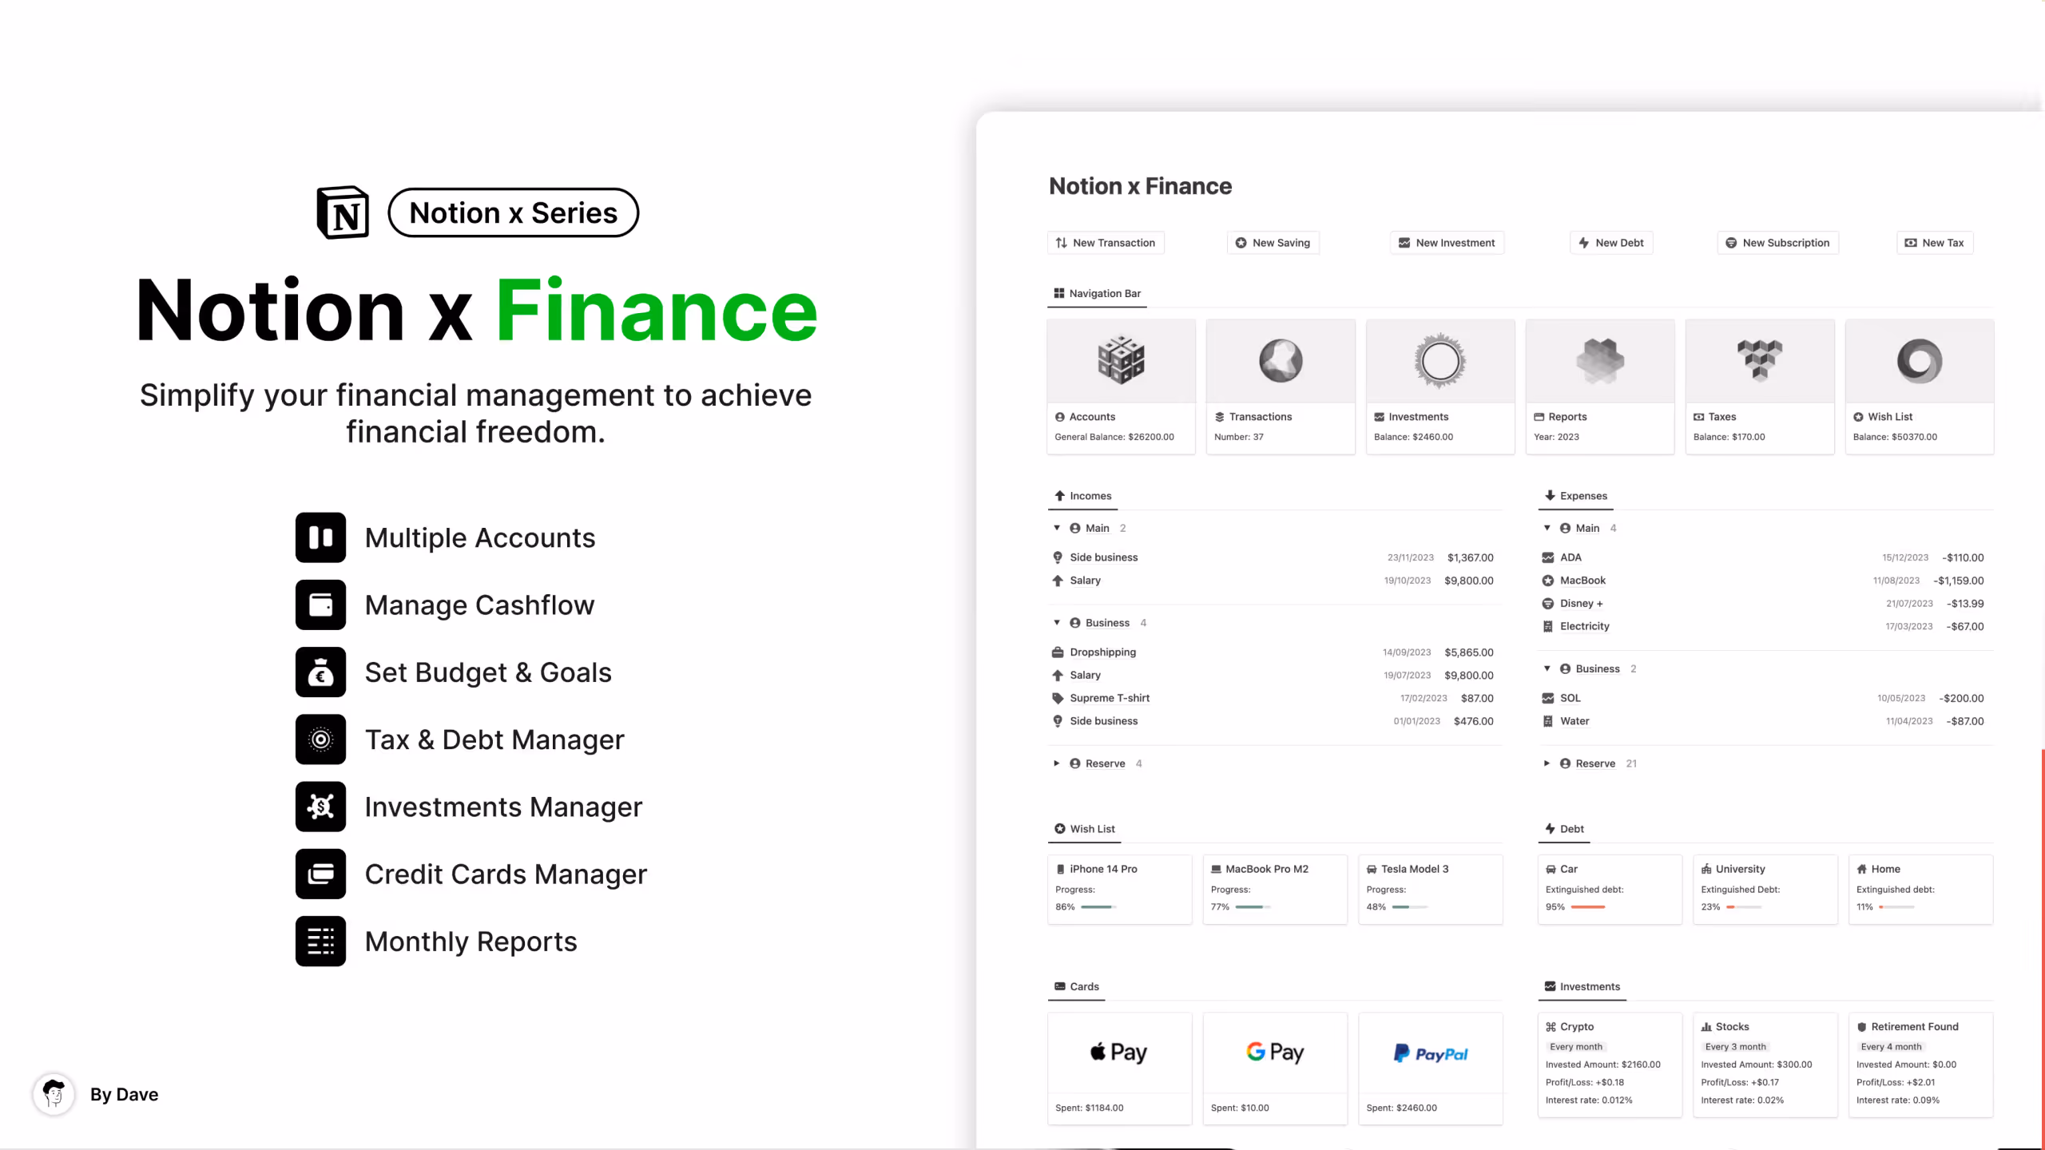
Task: Select the Cards tab
Action: [1076, 986]
